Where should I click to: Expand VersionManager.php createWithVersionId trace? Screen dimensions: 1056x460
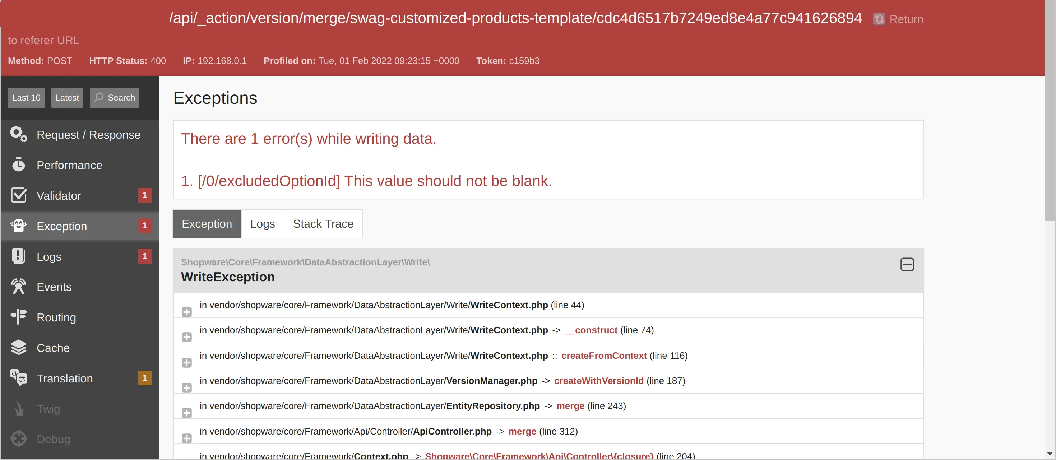point(186,388)
